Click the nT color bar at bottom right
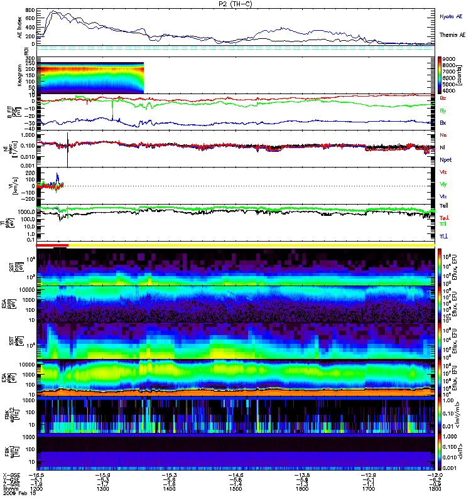Viewport: 471px width, 502px height. tap(439, 452)
